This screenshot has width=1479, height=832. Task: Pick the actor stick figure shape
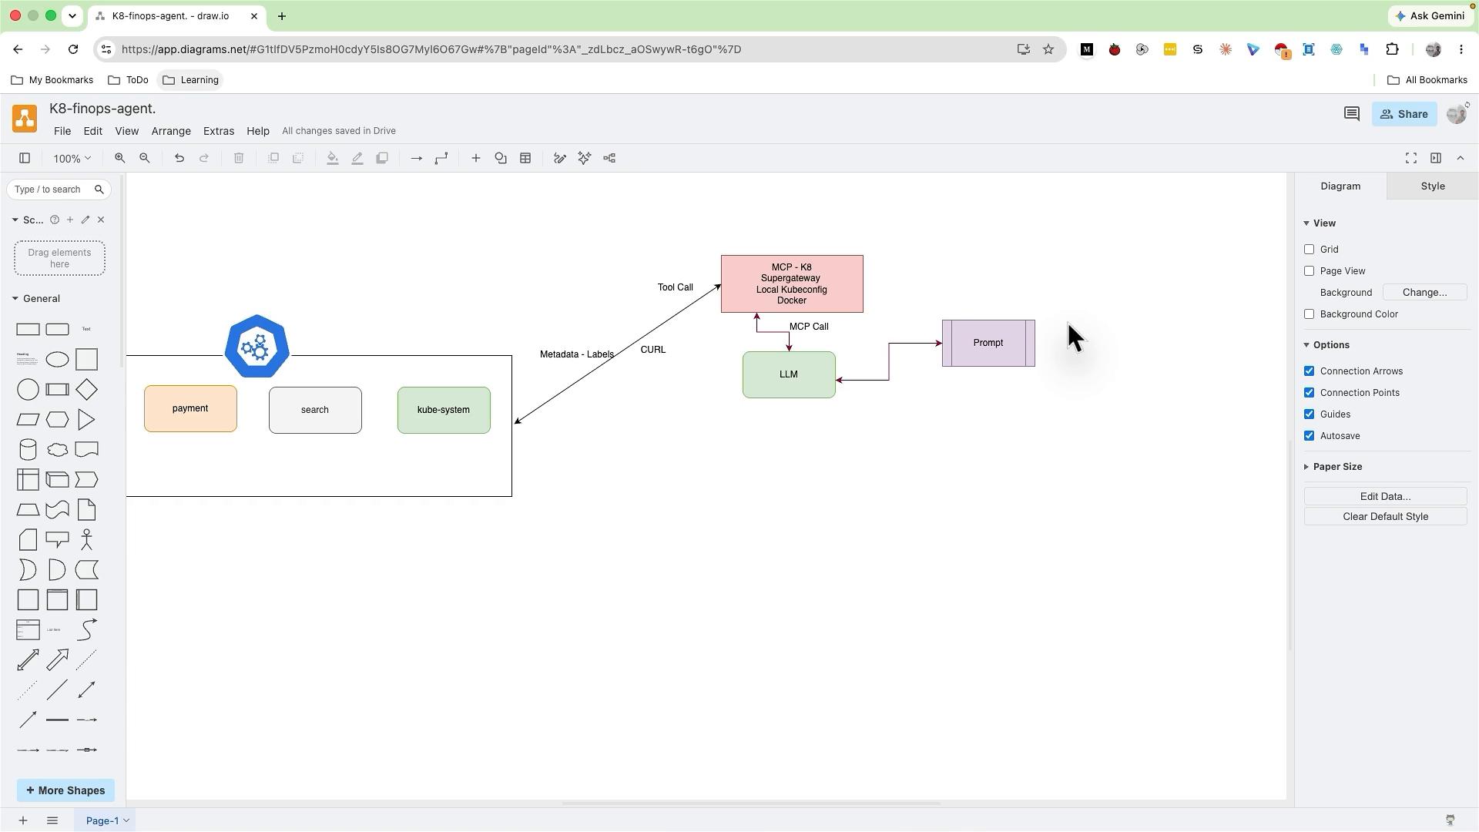pyautogui.click(x=86, y=540)
